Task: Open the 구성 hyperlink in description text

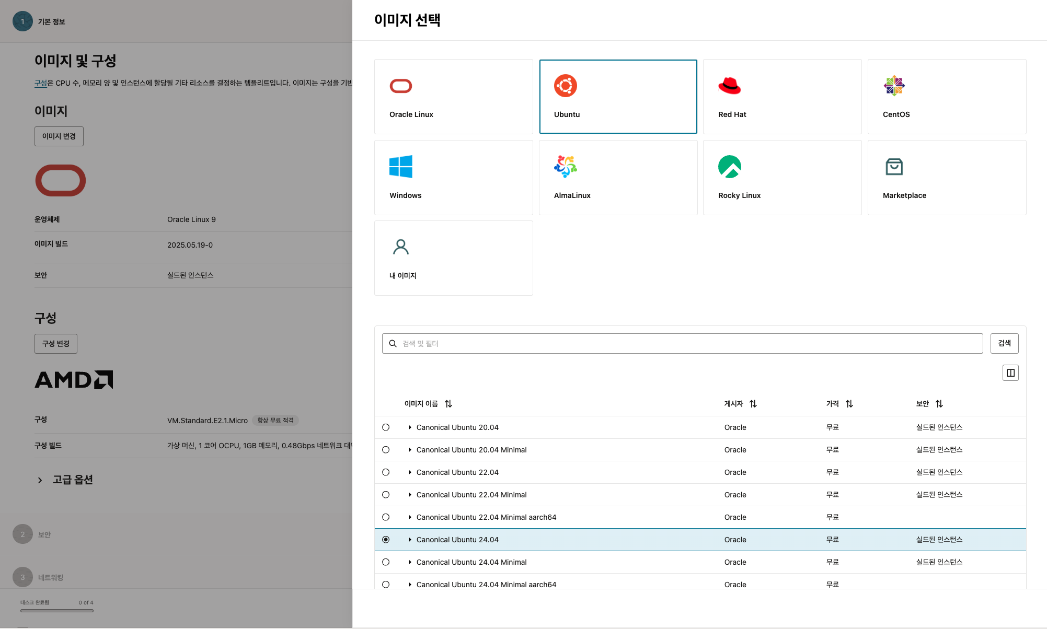Action: click(x=41, y=83)
